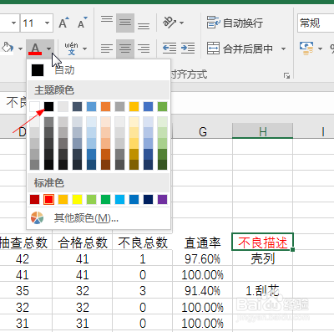Viewport: 334px width, 332px height.
Task: Open the text orientation dropdown arrow
Action: click(x=182, y=23)
